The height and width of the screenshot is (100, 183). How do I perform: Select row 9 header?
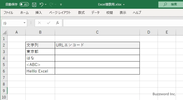pos(4,90)
